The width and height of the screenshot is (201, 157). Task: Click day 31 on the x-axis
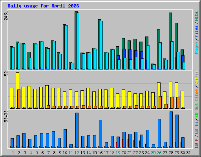click(188, 153)
